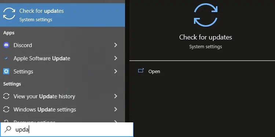Select Apple Software Update result text
Screen dimensions: 275x137
pyautogui.click(x=42, y=58)
